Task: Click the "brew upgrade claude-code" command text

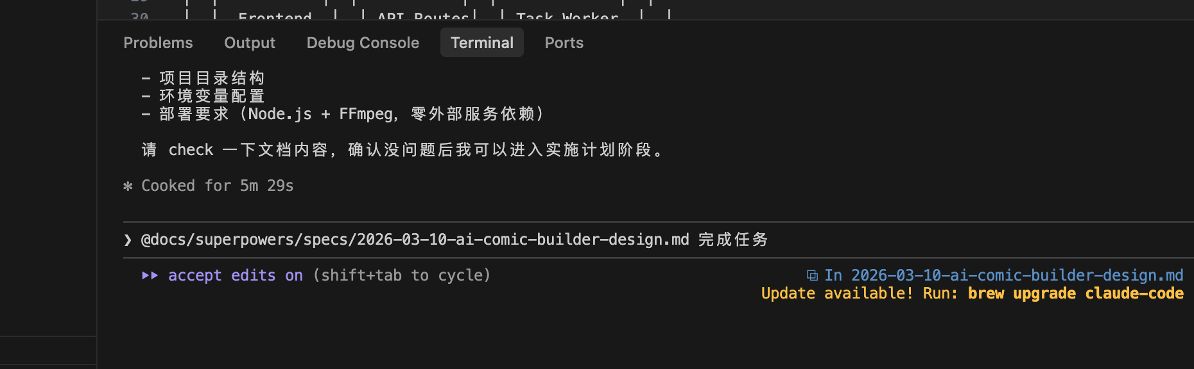Action: 1075,293
